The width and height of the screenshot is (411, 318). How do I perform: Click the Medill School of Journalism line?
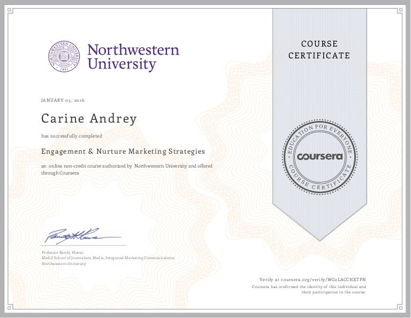click(108, 258)
